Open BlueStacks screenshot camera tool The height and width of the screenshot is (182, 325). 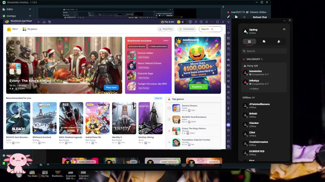point(228,71)
